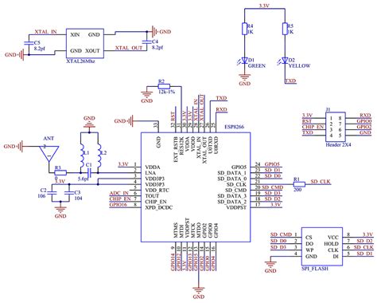
Task: Click the RXD net label on header pin 8
Action: [365, 116]
